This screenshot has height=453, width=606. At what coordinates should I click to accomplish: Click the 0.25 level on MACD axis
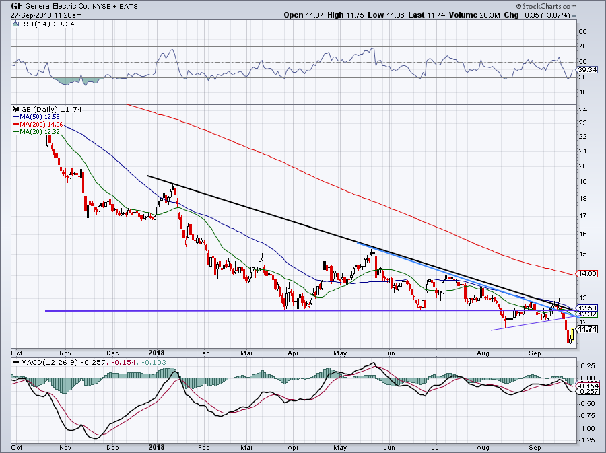coord(588,365)
